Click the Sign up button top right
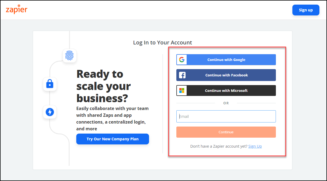Screen dimensions: 327x181 [x=306, y=10]
